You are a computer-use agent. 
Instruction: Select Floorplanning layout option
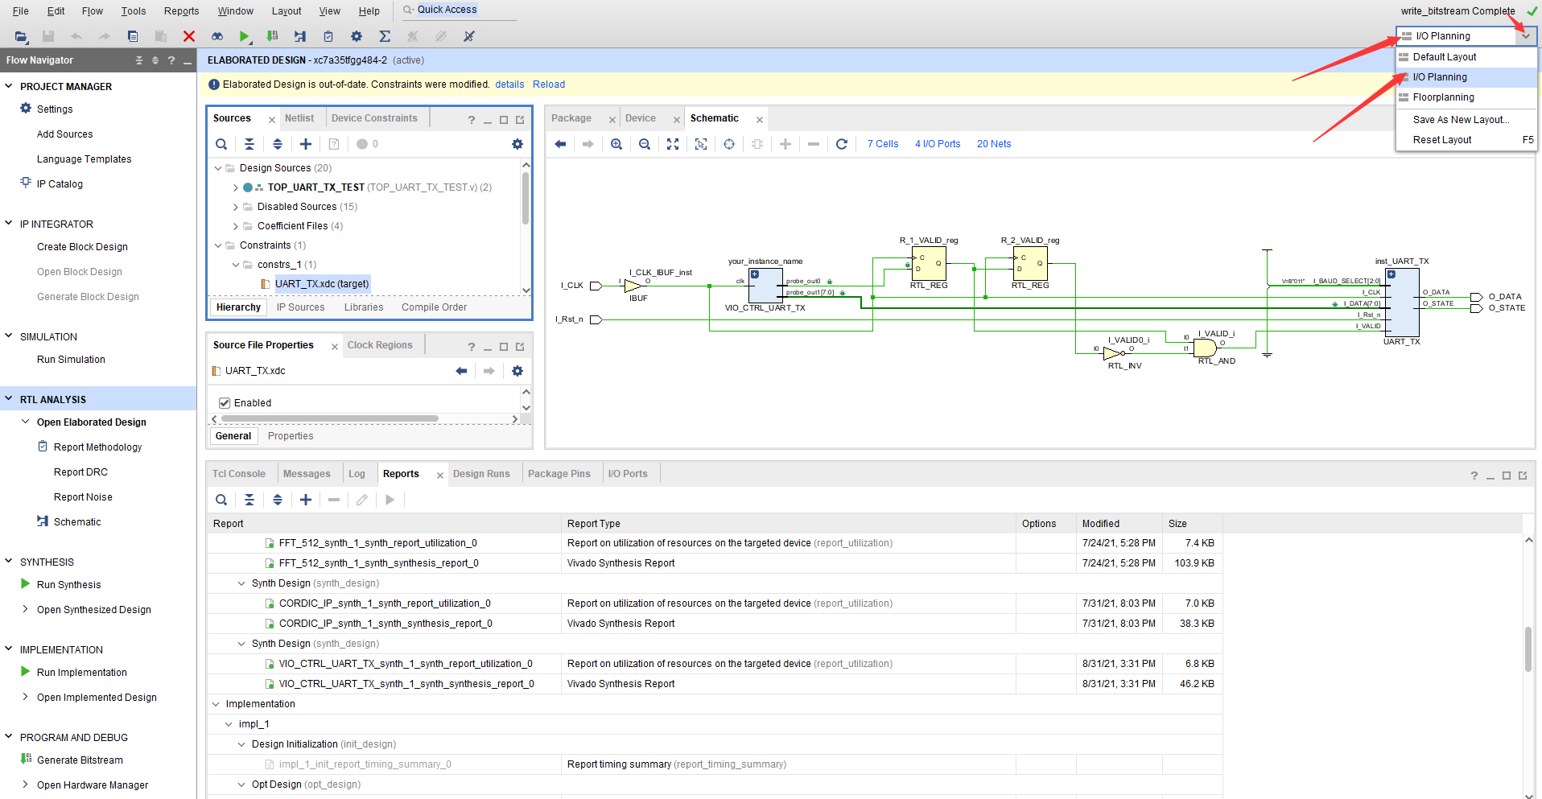1466,97
